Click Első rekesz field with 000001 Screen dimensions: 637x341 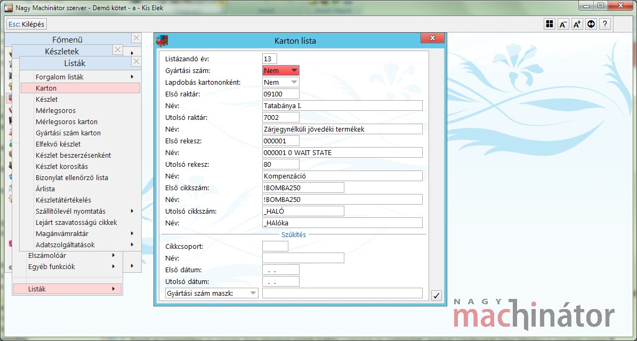click(281, 141)
